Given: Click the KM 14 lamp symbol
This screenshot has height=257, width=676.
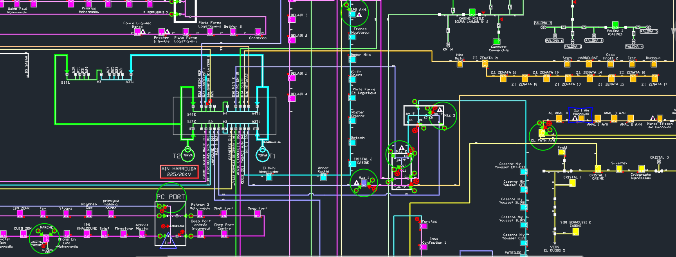Looking at the screenshot, I should point(448,44).
